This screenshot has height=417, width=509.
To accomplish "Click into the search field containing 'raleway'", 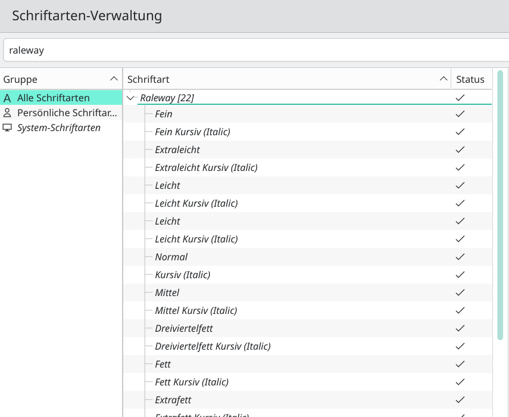I will (x=256, y=50).
